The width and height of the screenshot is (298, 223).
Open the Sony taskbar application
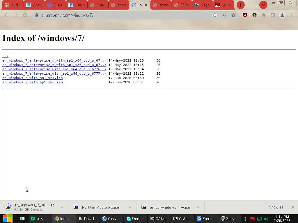pyautogui.click(x=229, y=219)
